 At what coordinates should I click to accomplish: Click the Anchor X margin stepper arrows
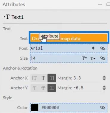104,78
